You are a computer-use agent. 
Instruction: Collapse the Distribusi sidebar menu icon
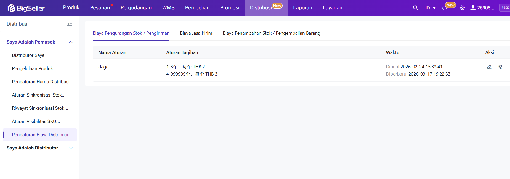tap(70, 24)
